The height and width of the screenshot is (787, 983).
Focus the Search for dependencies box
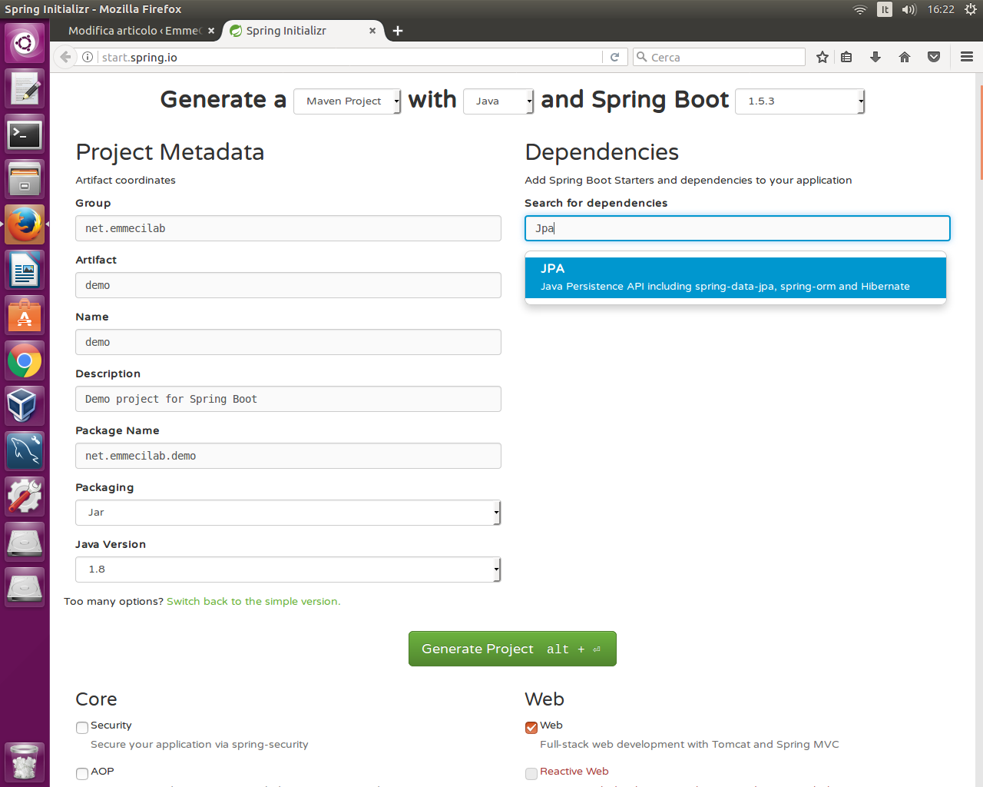(x=737, y=228)
